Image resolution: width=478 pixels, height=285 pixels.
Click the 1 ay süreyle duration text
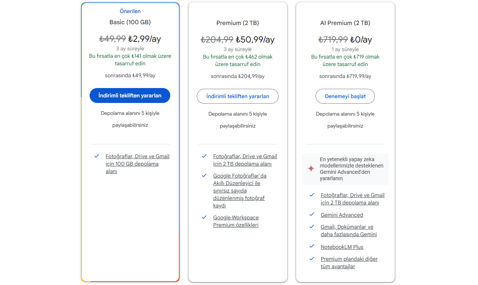pos(345,49)
